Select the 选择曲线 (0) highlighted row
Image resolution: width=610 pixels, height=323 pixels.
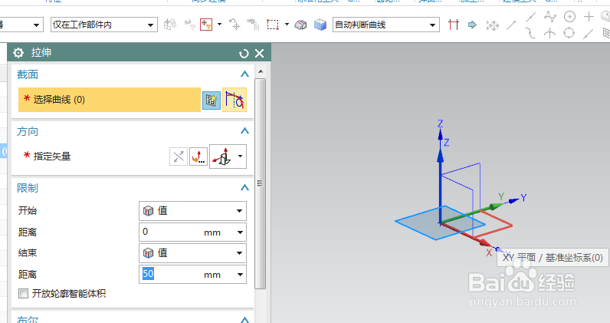click(110, 100)
